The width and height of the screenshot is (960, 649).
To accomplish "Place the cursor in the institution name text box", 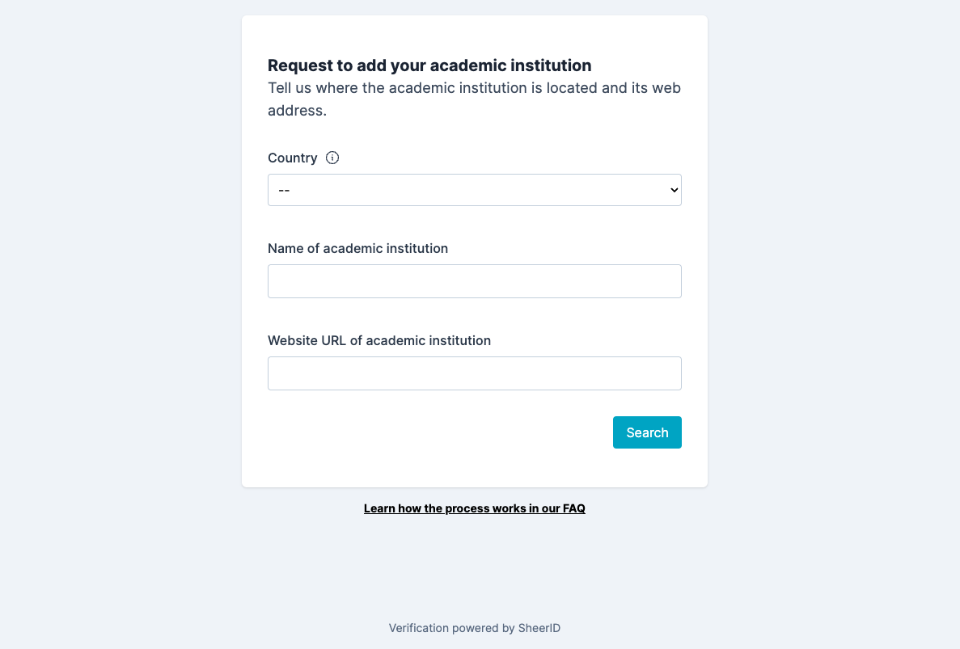I will click(475, 281).
